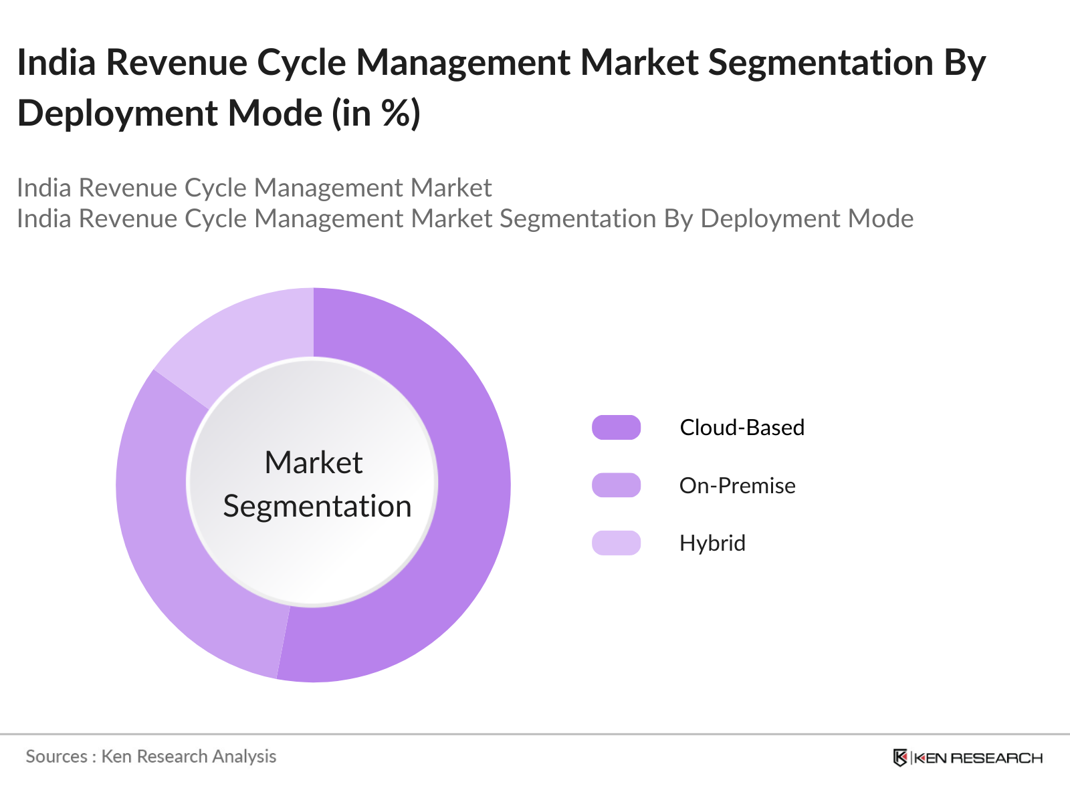
Task: Click the Ken Research logo icon
Action: pos(900,758)
